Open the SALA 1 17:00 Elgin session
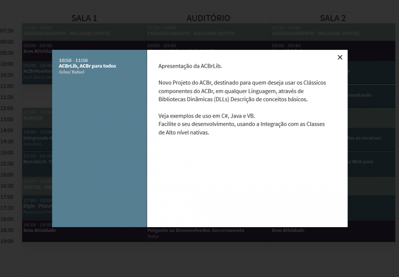Image resolution: width=399 pixels, height=277 pixels. click(37, 207)
